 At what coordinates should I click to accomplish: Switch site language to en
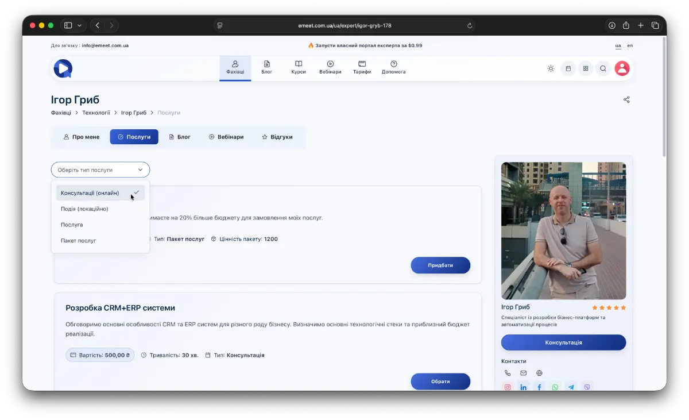pos(630,45)
